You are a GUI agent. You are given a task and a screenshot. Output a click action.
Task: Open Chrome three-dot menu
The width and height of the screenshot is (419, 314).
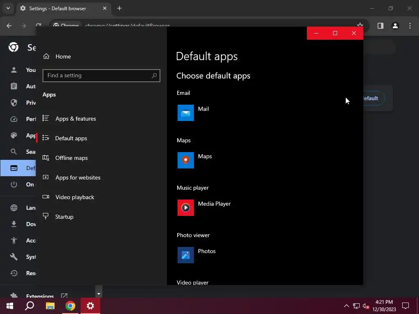pos(410,26)
